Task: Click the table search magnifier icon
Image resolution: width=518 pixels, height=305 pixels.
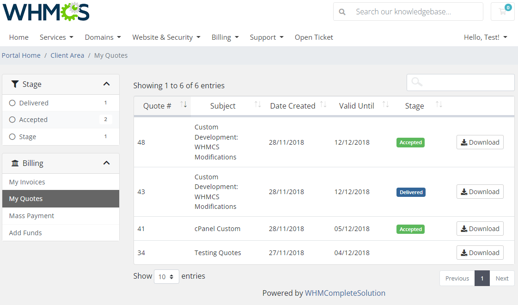Action: click(417, 82)
